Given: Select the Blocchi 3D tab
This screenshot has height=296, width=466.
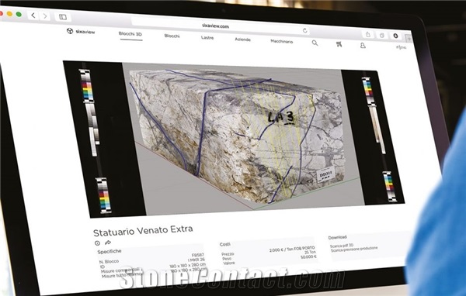Looking at the screenshot, I should [130, 34].
